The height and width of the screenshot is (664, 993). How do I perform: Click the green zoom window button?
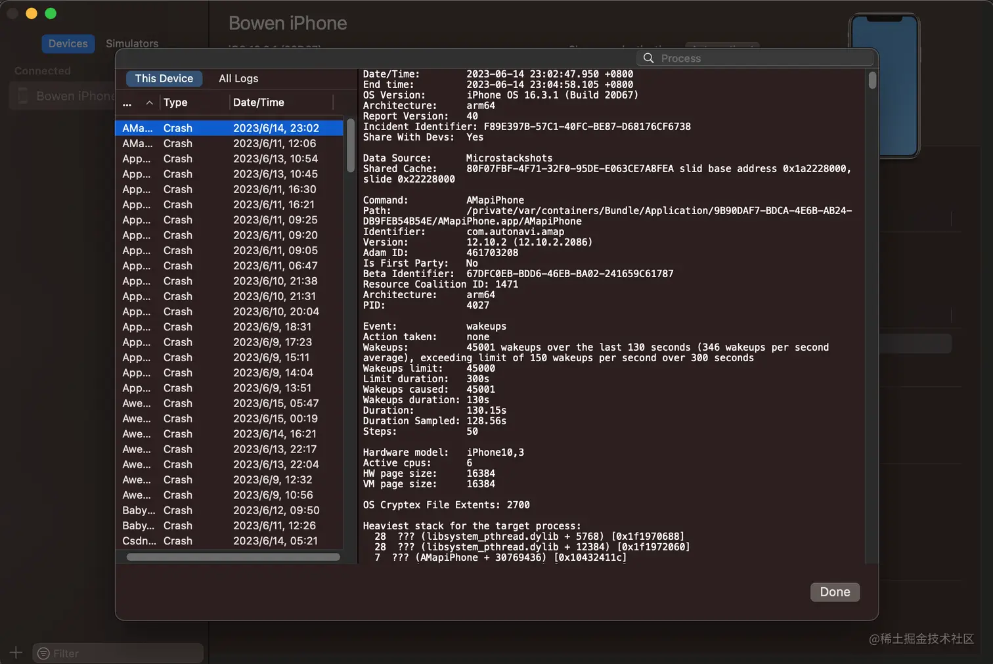51,13
